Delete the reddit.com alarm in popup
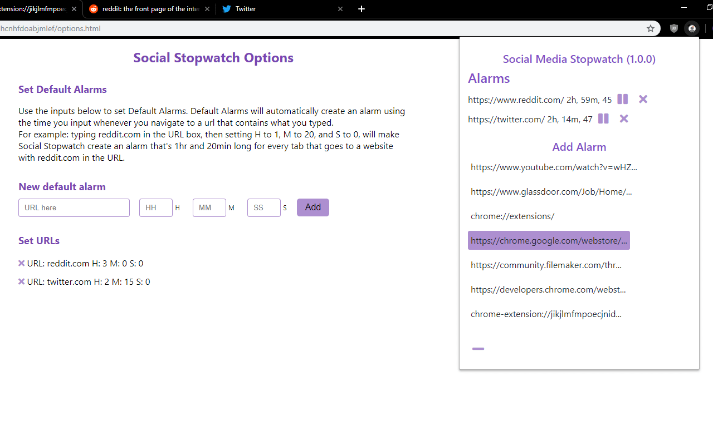Image resolution: width=713 pixels, height=445 pixels. (643, 100)
